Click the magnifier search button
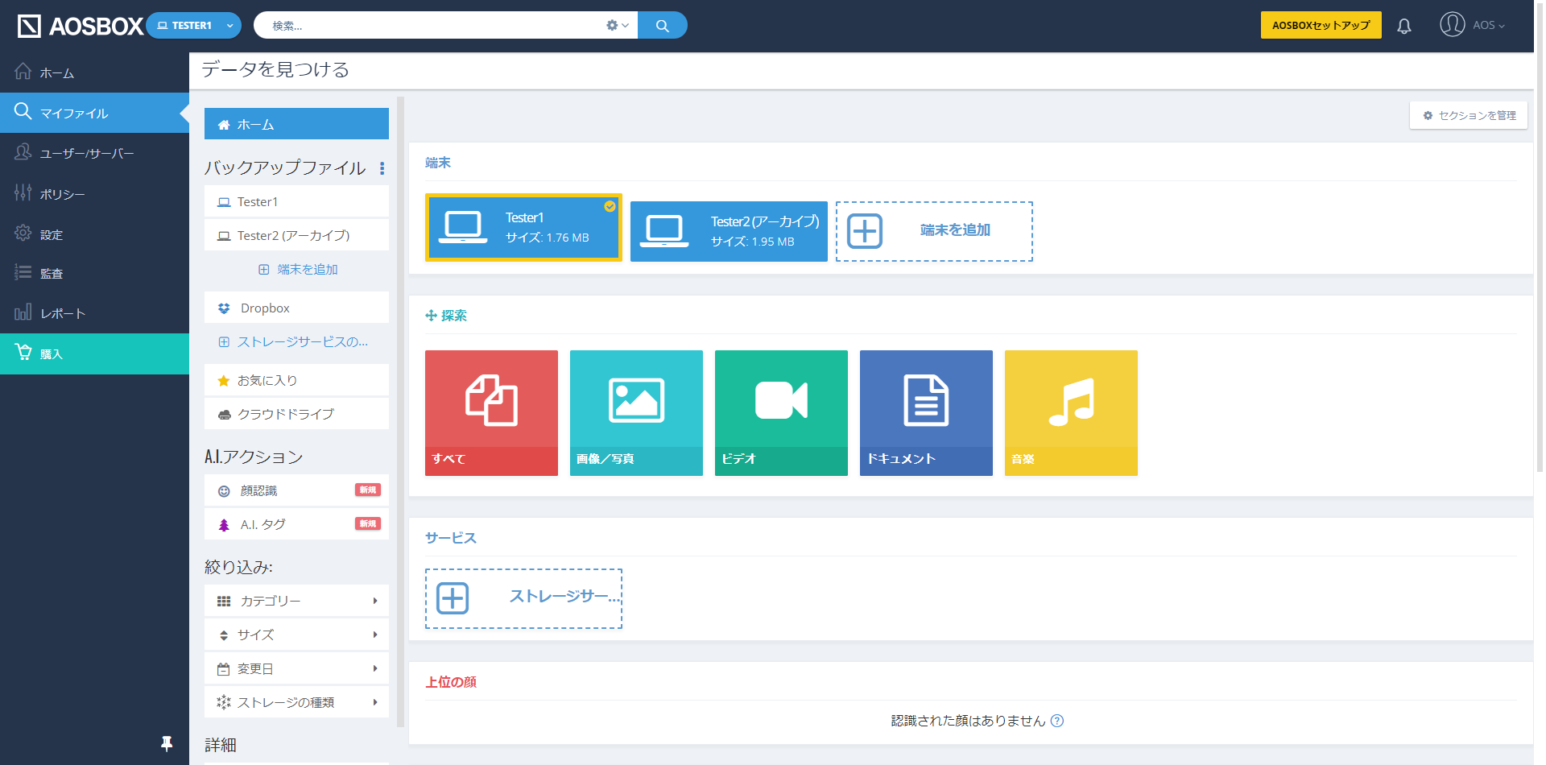 pos(662,26)
